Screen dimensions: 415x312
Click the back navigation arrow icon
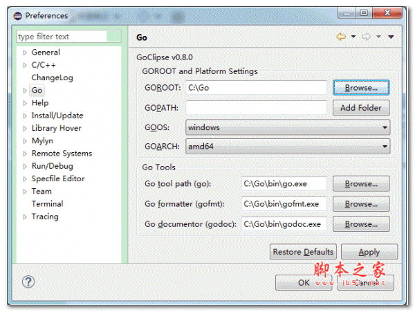(341, 37)
